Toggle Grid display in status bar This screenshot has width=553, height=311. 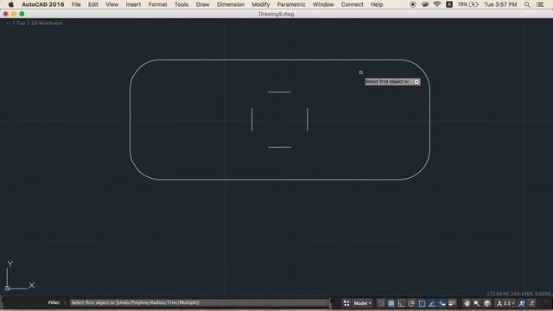click(x=391, y=303)
